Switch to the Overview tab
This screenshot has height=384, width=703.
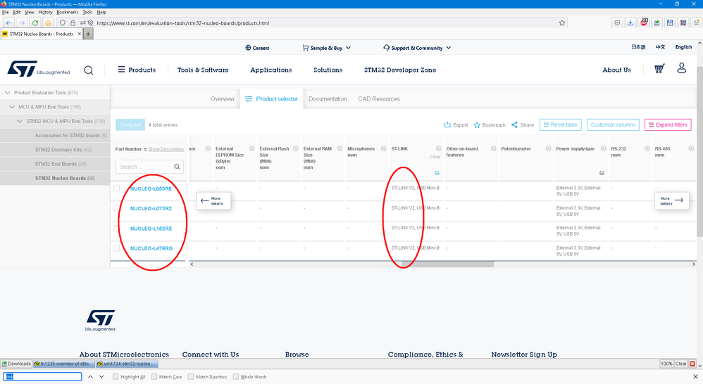(x=223, y=99)
